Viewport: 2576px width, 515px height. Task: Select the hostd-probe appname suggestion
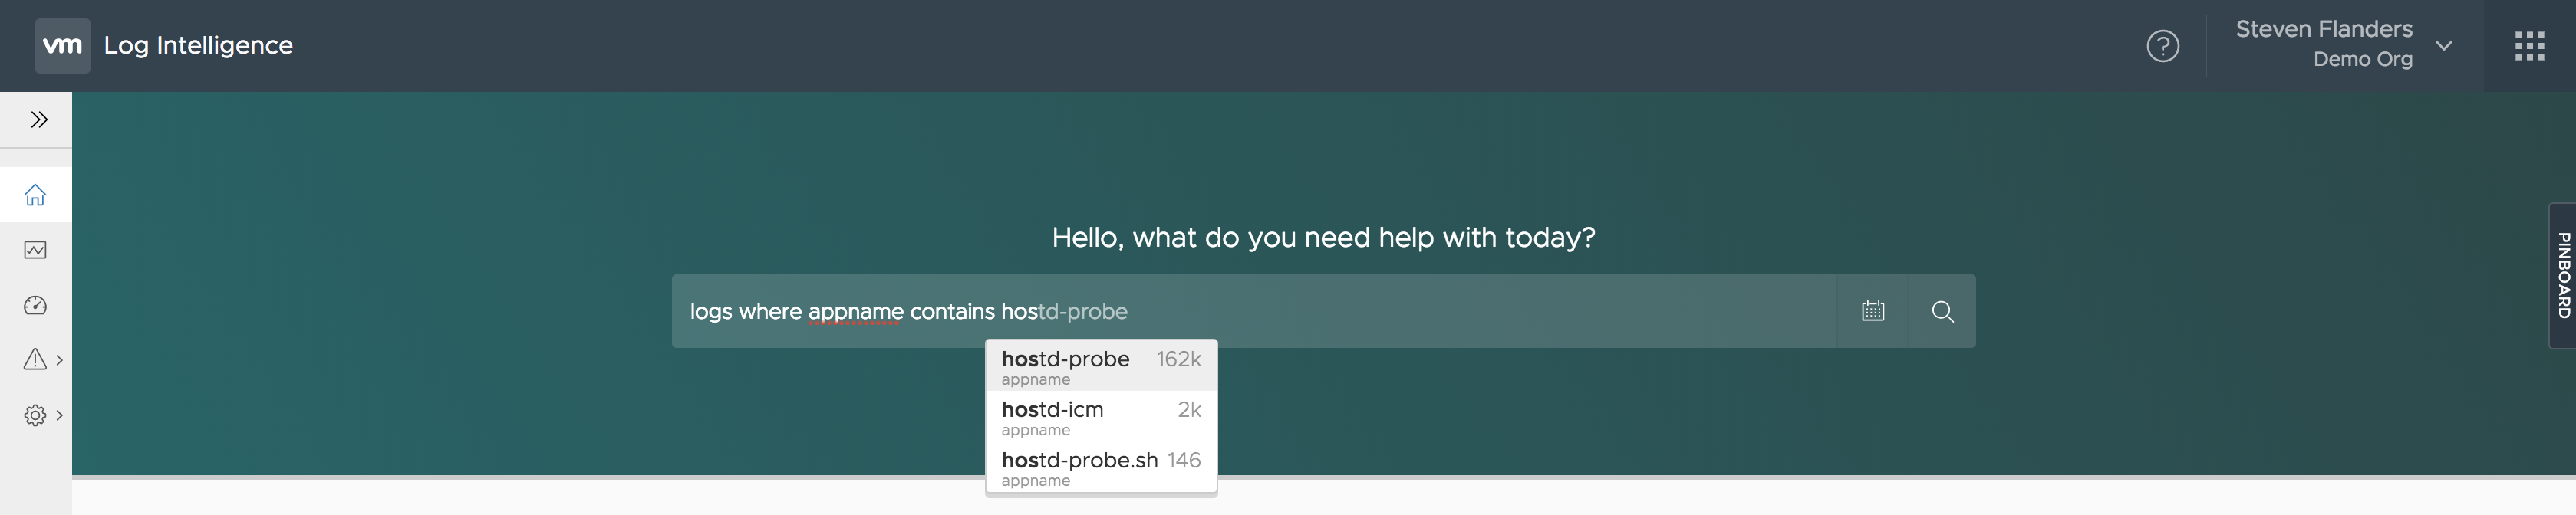pyautogui.click(x=1100, y=366)
